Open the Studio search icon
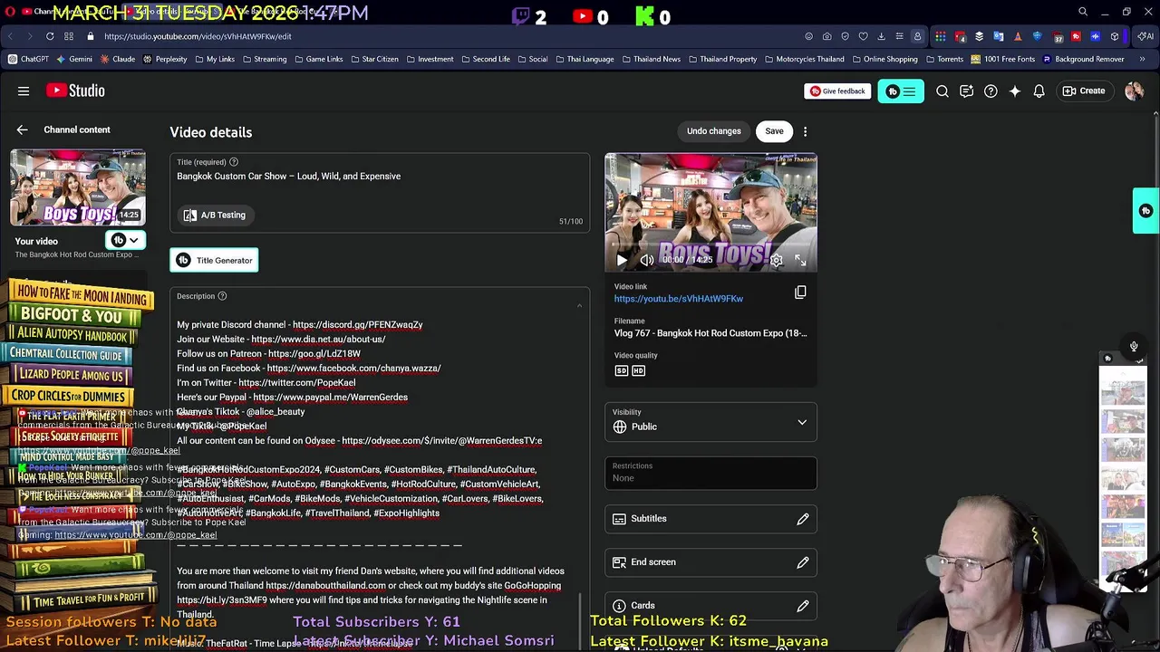Screen dimensions: 1160x652 tap(942, 91)
